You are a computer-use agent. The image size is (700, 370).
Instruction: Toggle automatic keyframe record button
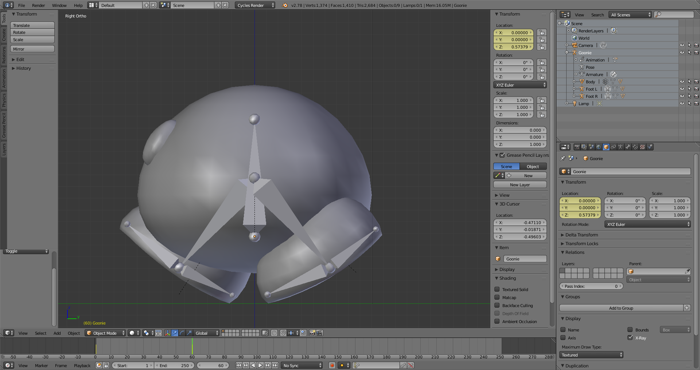point(332,365)
